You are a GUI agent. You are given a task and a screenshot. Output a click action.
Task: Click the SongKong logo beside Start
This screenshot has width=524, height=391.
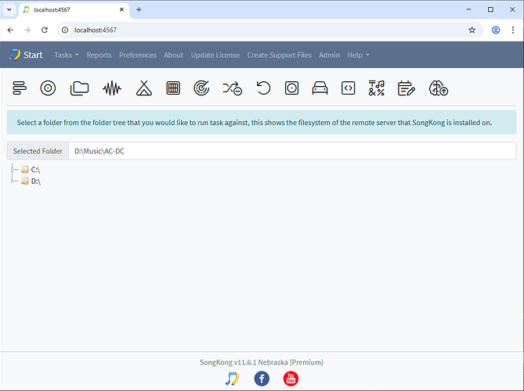[x=14, y=55]
